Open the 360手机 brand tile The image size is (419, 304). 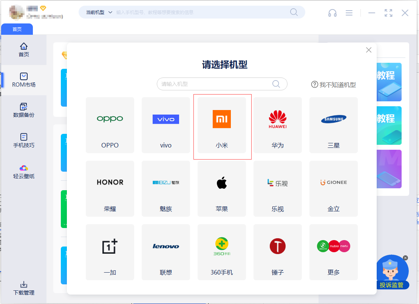pyautogui.click(x=222, y=252)
